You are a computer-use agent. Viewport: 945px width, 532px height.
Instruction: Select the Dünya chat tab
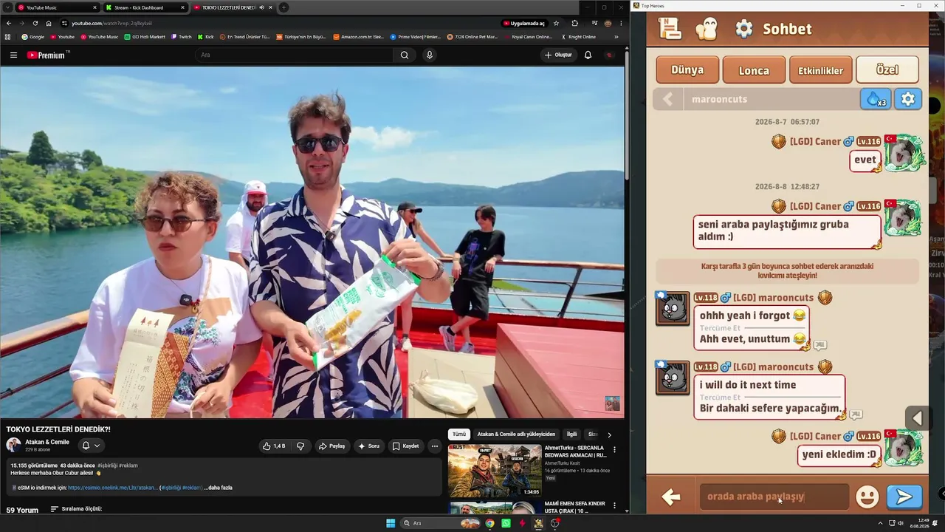(687, 70)
